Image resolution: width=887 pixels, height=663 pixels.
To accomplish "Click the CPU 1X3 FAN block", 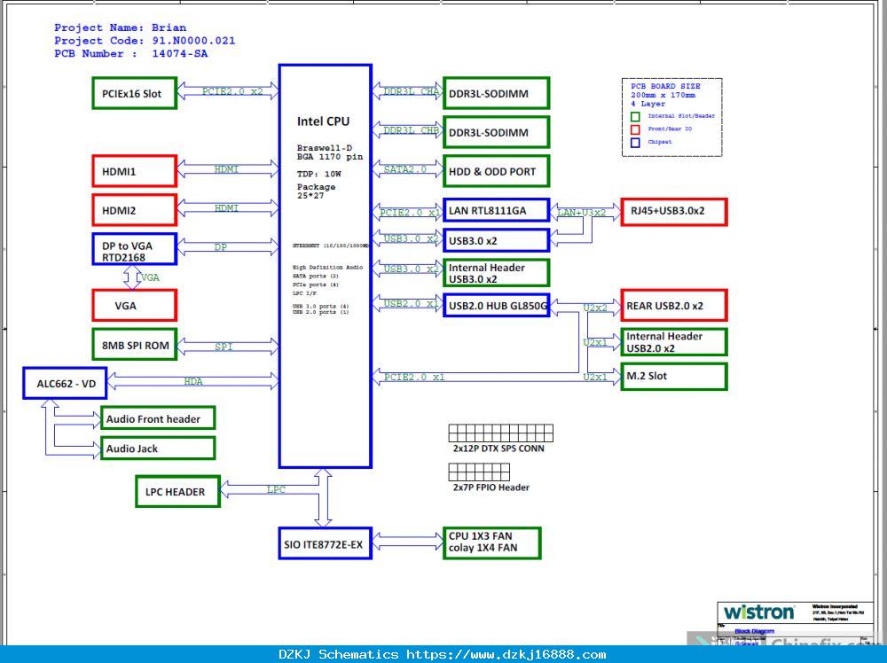I will pyautogui.click(x=491, y=542).
